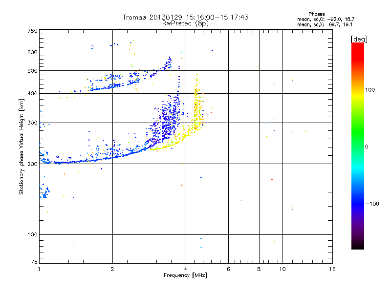Click the 'mean, sd,O: -92.0, 15.7' statistics line
Screen dimensions: 391x293
click(x=326, y=19)
